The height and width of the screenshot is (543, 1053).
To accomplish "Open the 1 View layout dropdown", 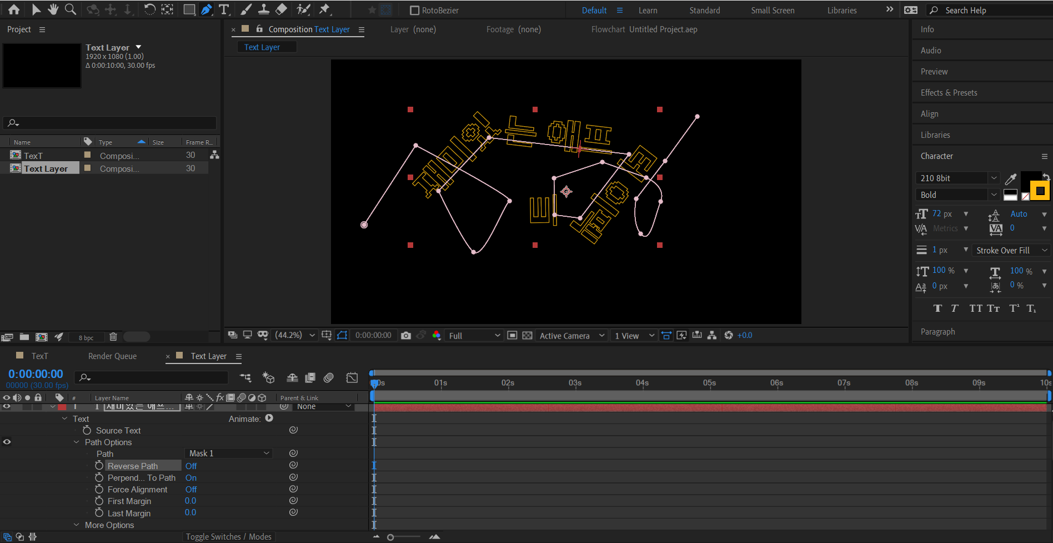I will 634,335.
